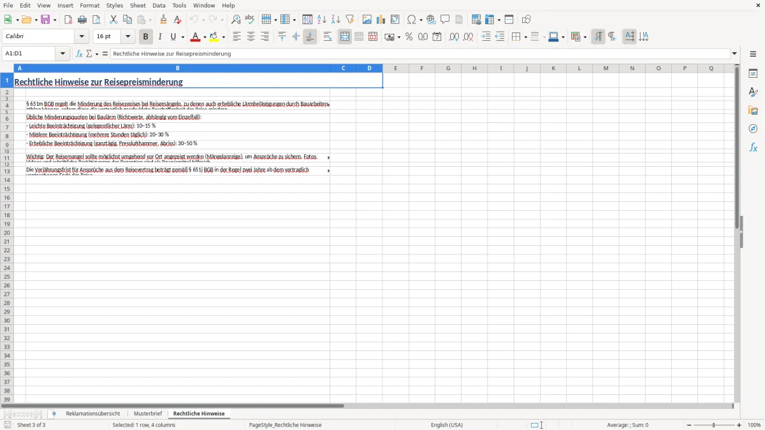Open Font Color dropdown arrow
This screenshot has width=765, height=430.
click(x=205, y=37)
